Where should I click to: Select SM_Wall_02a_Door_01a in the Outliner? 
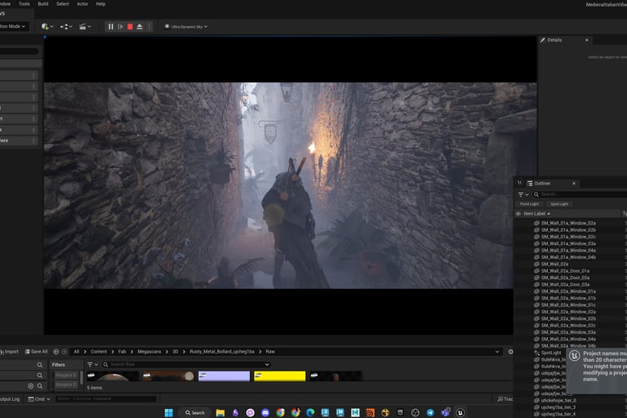[x=564, y=271]
